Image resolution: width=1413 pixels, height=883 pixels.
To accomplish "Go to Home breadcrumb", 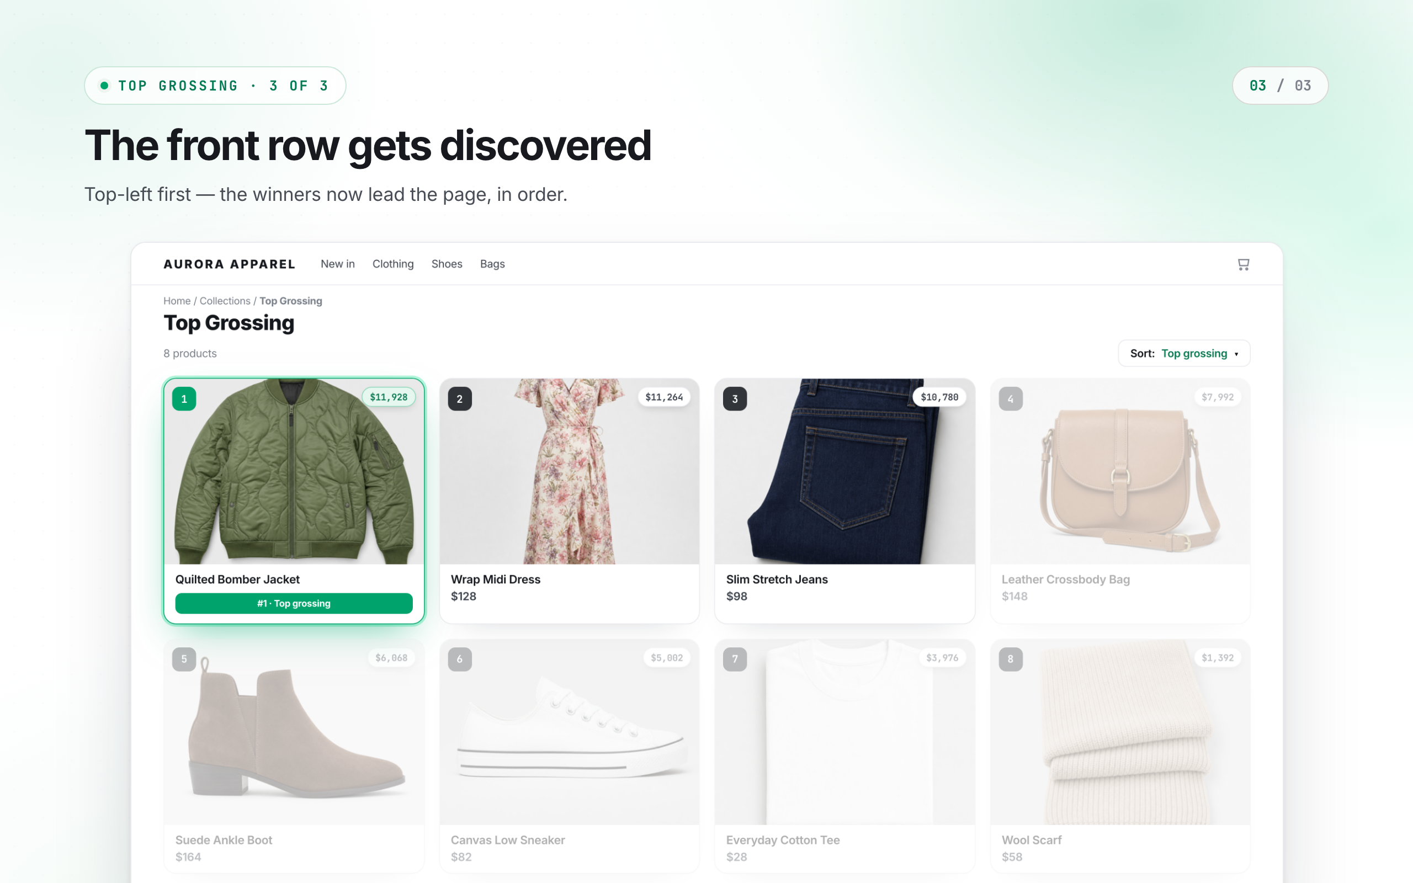I will coord(177,301).
